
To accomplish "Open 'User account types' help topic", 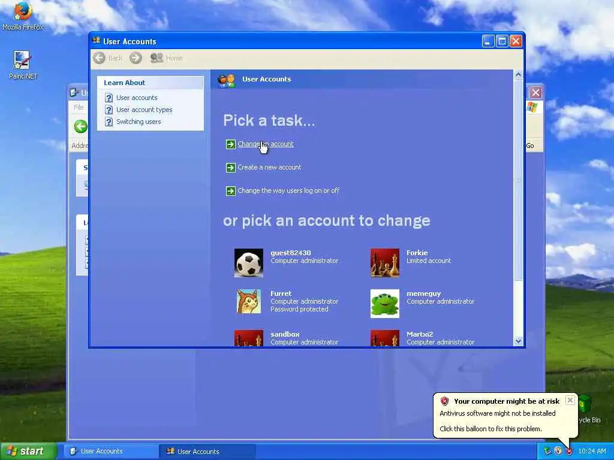I will click(x=144, y=110).
